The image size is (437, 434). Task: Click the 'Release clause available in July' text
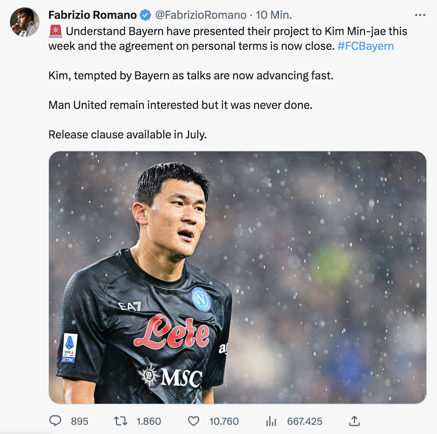point(127,135)
